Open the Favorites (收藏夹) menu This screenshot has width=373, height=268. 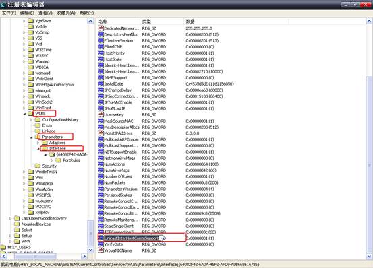[x=65, y=13]
